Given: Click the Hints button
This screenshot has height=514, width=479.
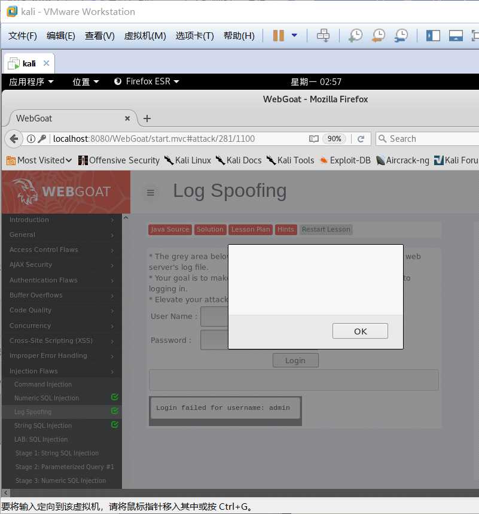Looking at the screenshot, I should 286,229.
